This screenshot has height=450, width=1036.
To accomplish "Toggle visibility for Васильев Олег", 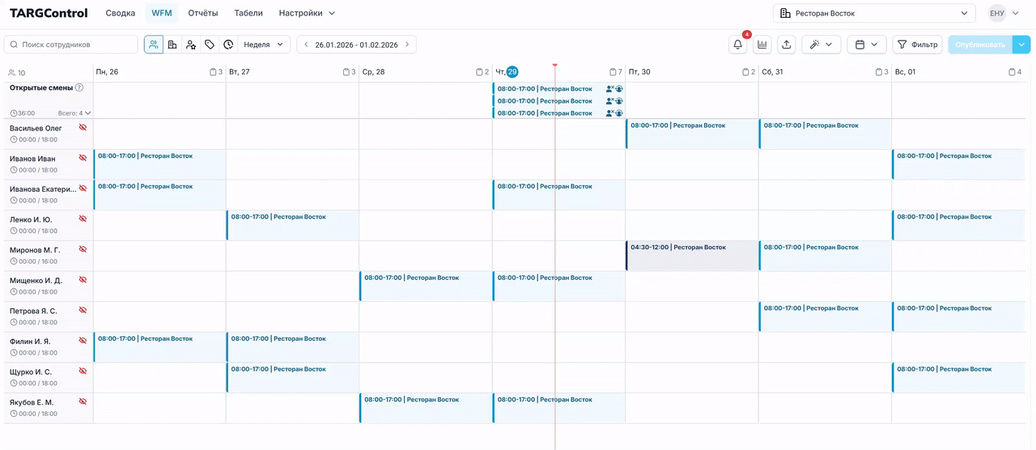I will click(83, 128).
